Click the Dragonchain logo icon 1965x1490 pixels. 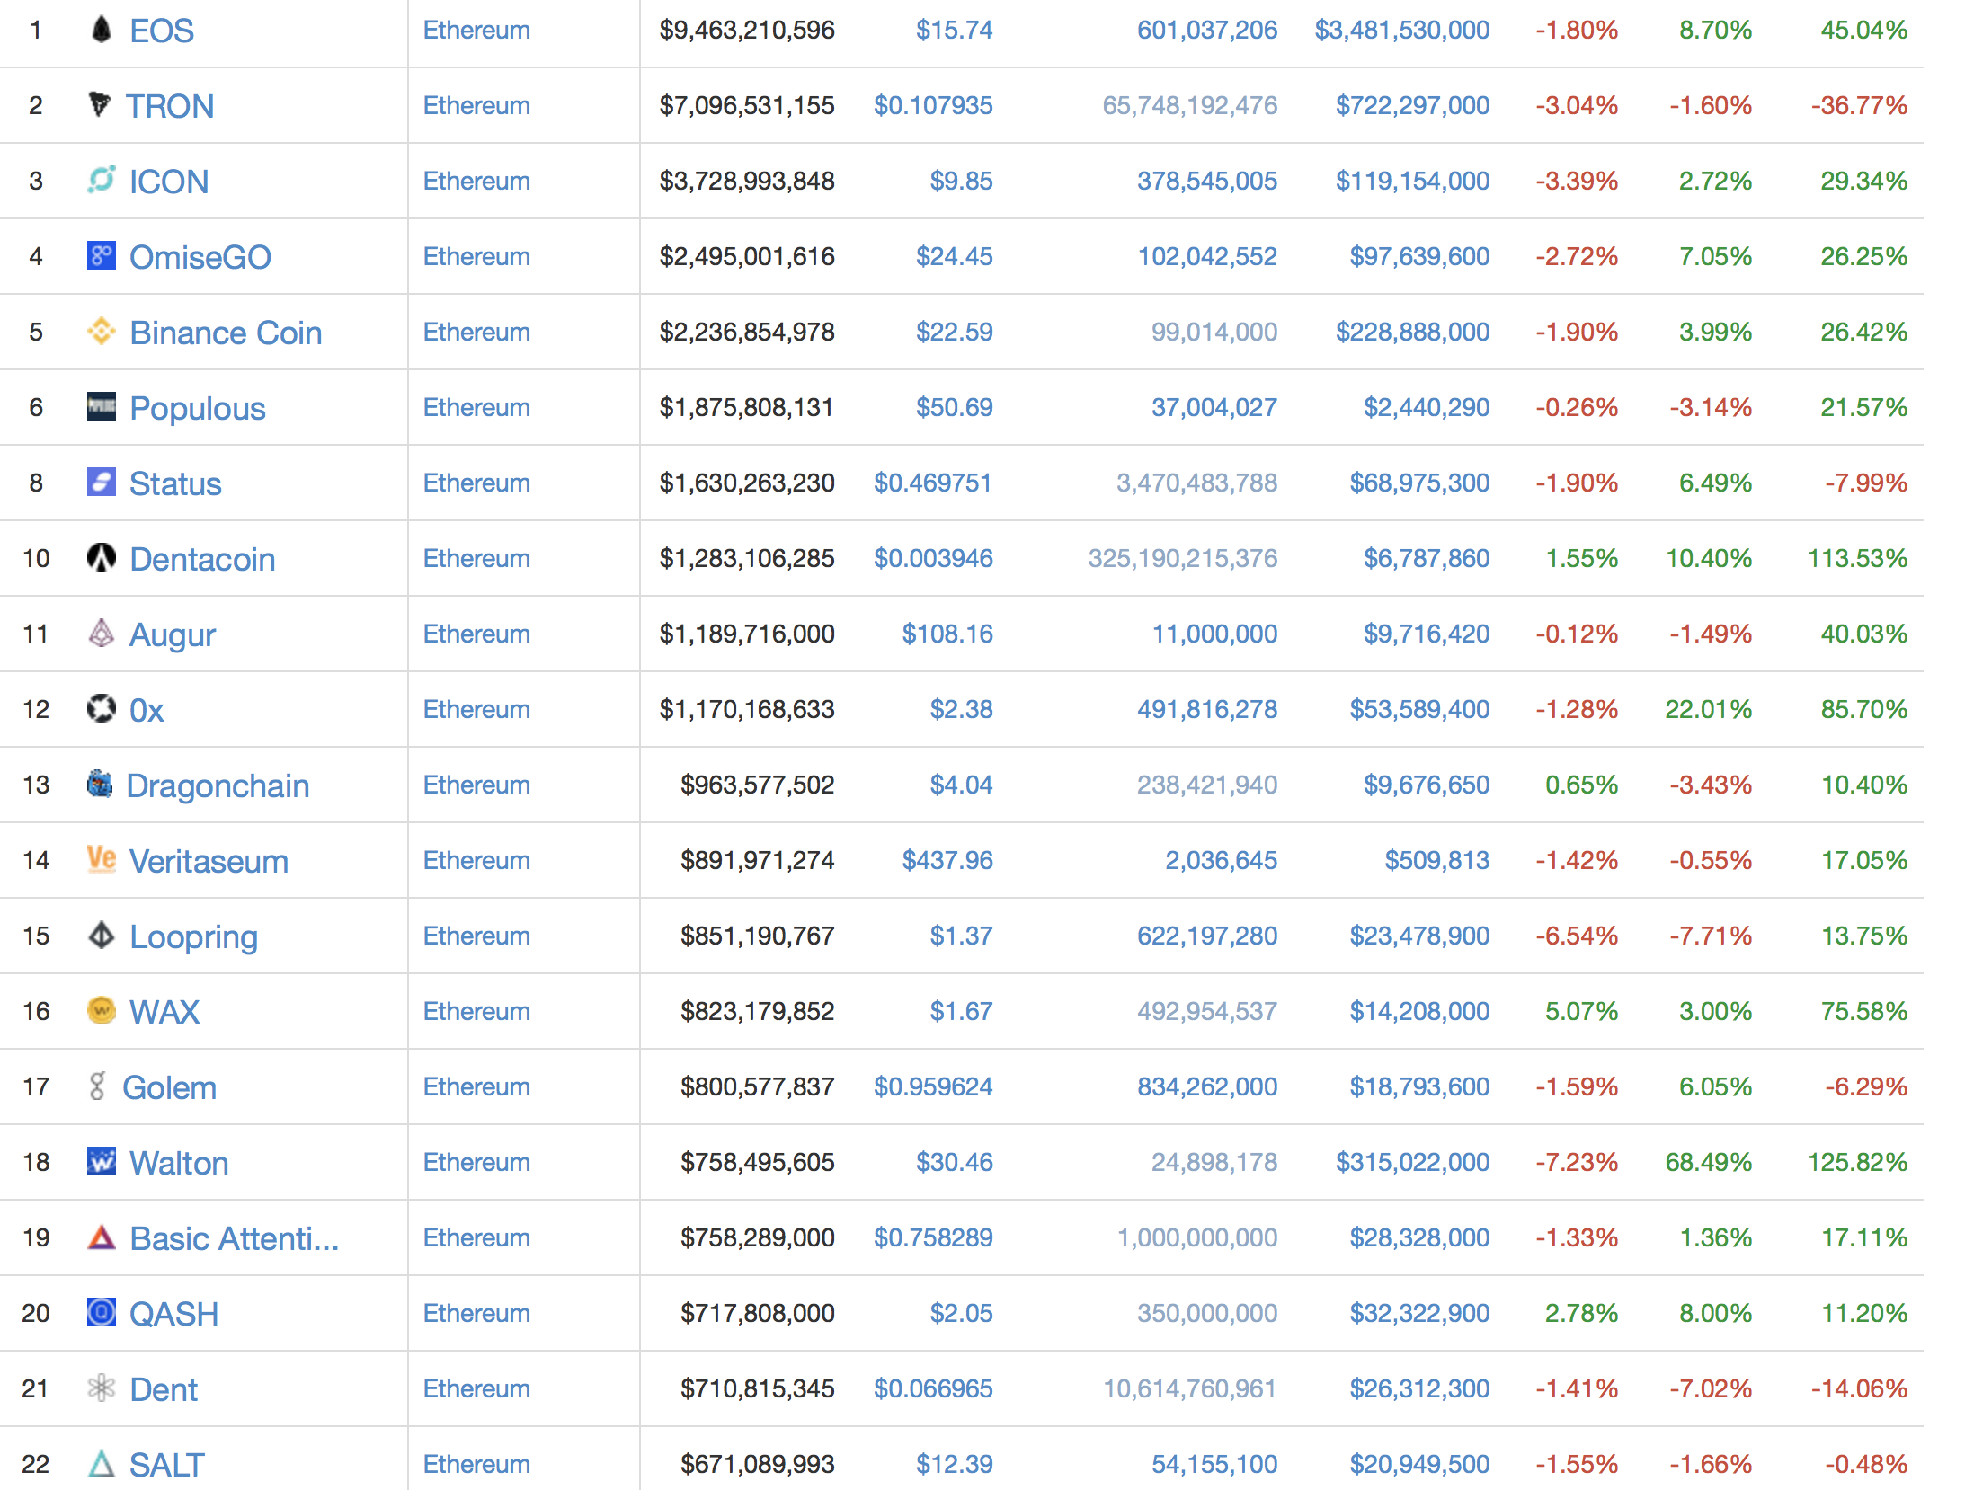[100, 784]
